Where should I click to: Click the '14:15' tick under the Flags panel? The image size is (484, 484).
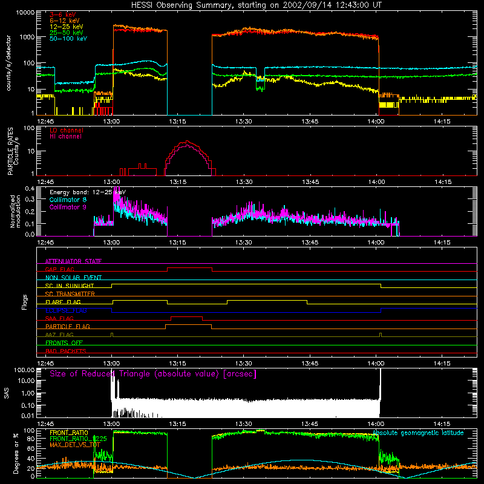click(442, 364)
